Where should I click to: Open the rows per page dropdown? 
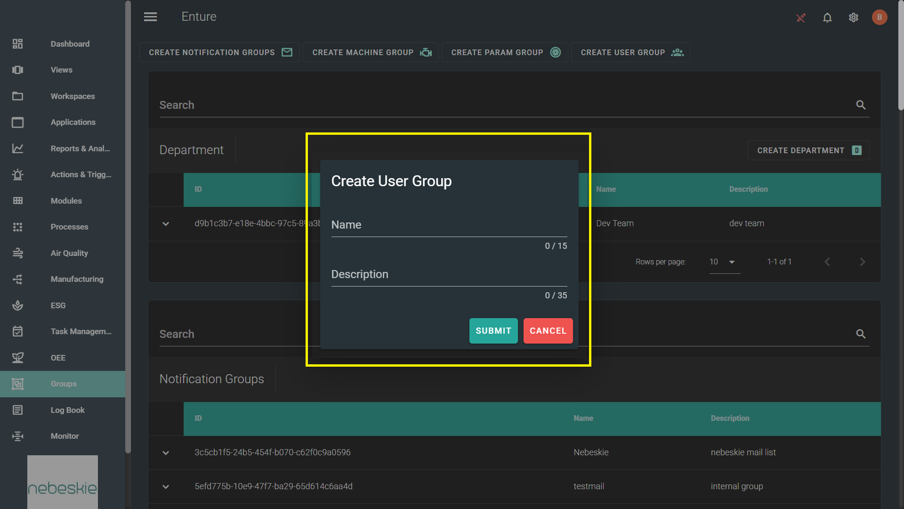725,262
